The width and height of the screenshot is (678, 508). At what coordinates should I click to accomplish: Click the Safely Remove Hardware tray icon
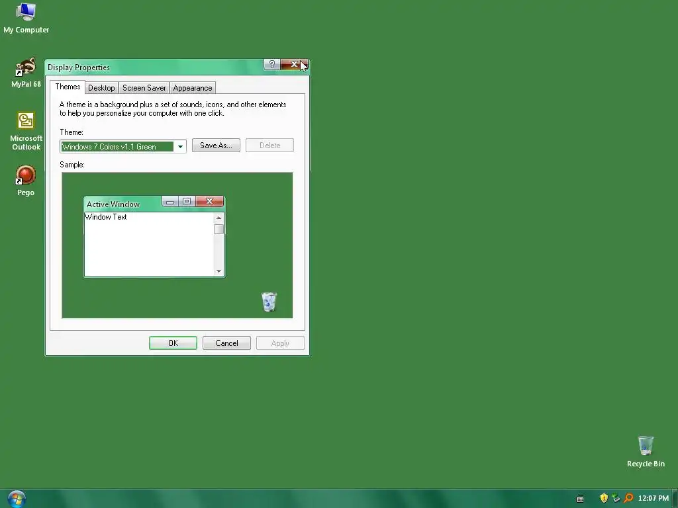(x=616, y=498)
